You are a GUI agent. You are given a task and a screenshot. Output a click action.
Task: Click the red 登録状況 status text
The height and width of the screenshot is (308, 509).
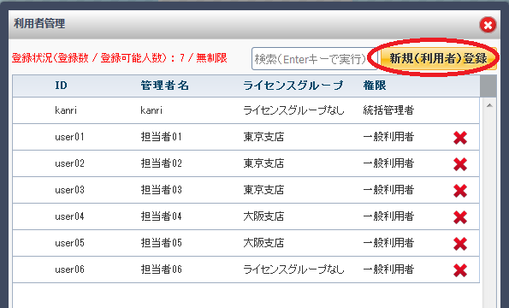pos(120,58)
